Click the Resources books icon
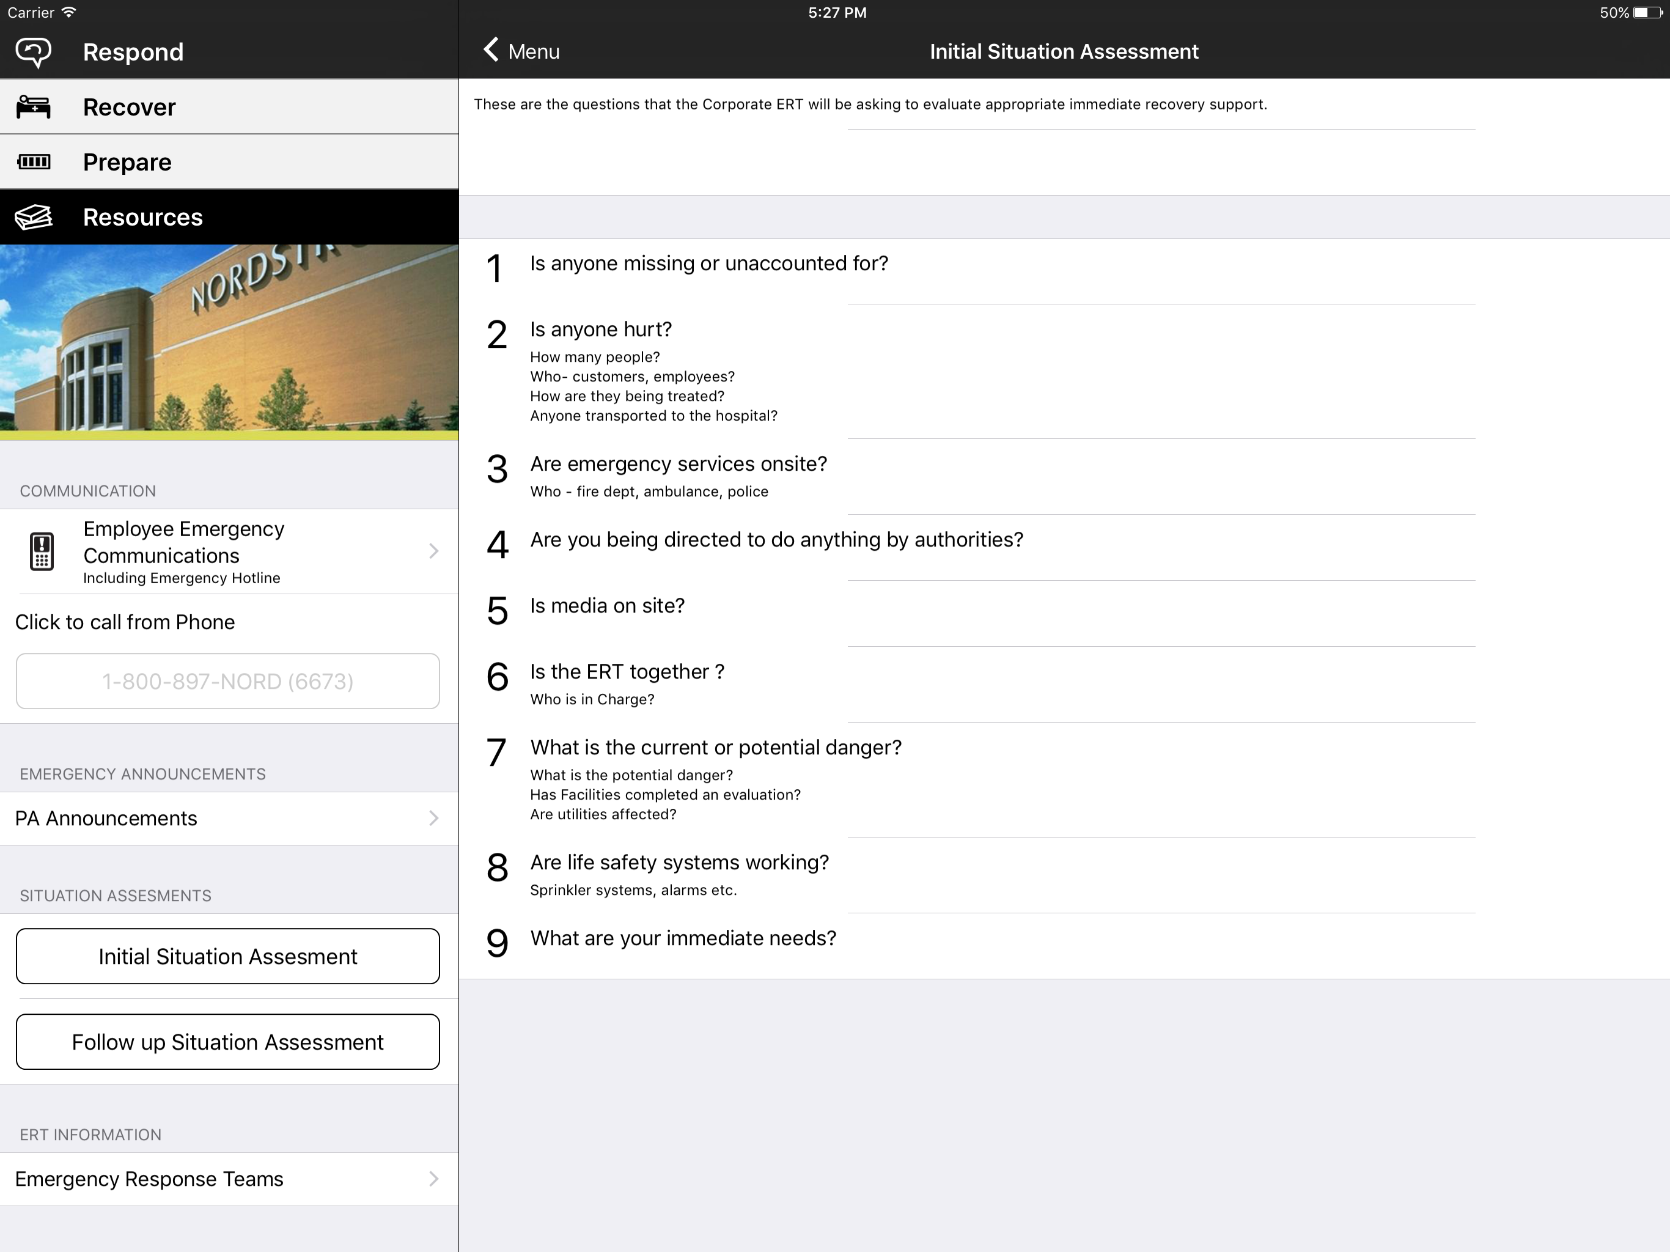 coord(33,218)
